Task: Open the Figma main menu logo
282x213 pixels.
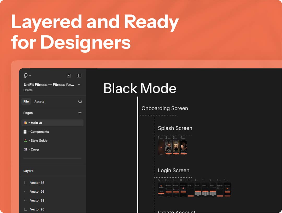Action: pyautogui.click(x=26, y=76)
